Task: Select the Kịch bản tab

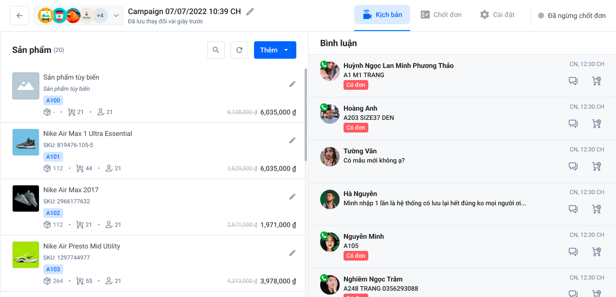Action: click(x=382, y=15)
